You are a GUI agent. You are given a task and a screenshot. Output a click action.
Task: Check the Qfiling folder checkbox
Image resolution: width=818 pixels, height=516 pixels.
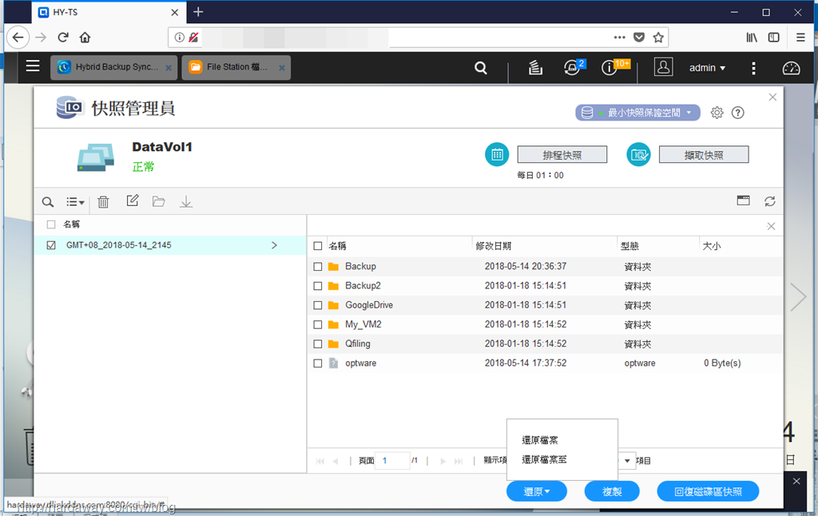pos(318,343)
